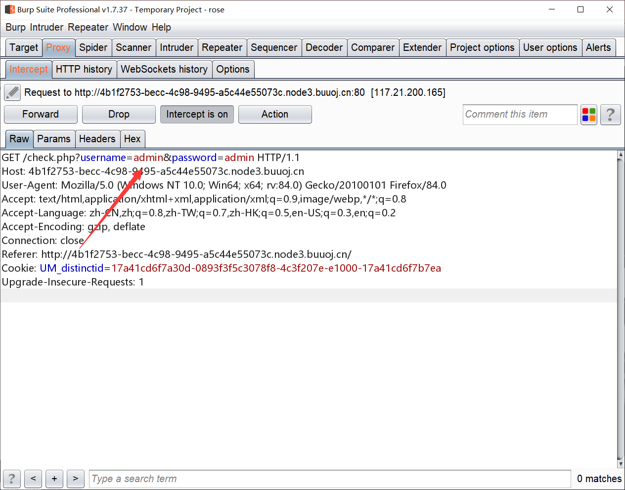625x490 pixels.
Task: Click the search term input field
Action: 330,479
